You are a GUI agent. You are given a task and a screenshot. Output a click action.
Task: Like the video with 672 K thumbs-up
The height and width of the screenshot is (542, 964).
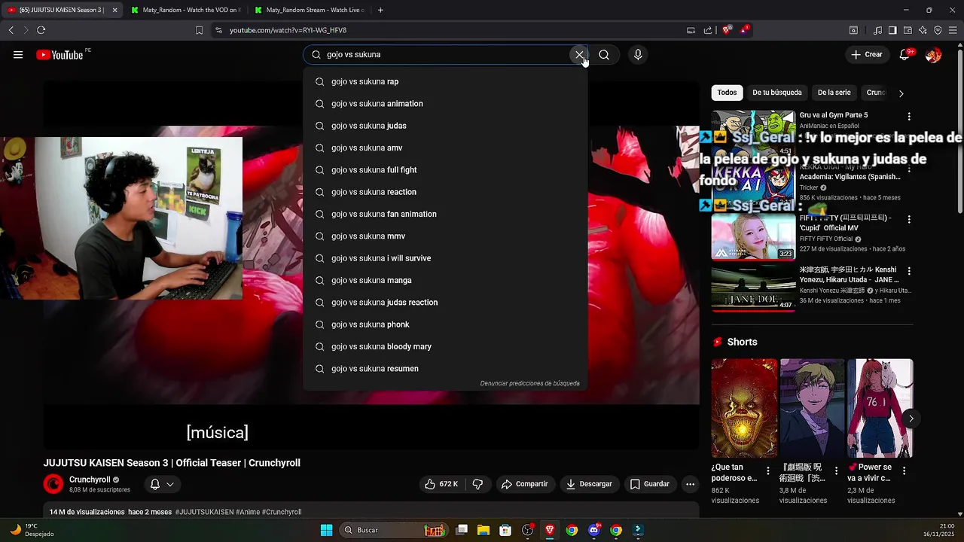click(441, 484)
